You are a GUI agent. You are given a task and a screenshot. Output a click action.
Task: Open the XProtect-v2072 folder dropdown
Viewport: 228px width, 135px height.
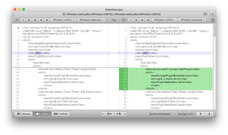tap(64, 20)
